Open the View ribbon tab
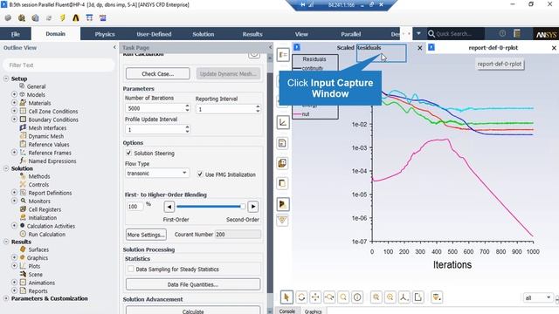The width and height of the screenshot is (559, 314). (x=301, y=34)
